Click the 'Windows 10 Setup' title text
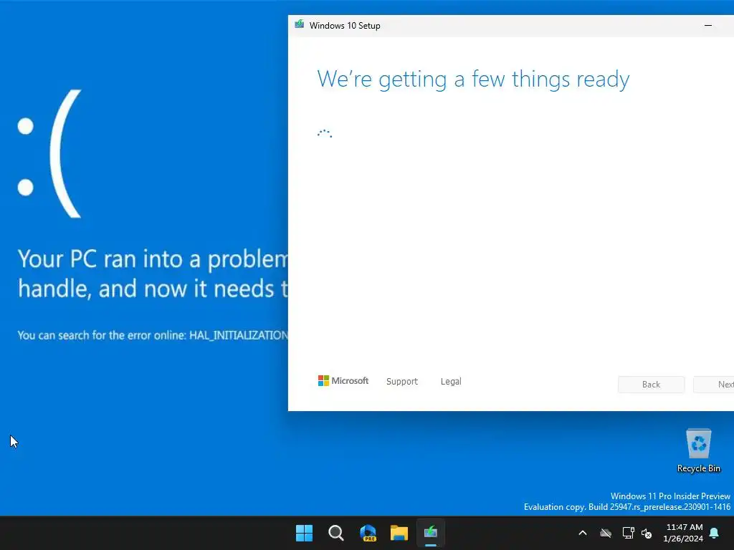 click(x=345, y=26)
